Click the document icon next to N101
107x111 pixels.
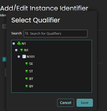coord(24,57)
